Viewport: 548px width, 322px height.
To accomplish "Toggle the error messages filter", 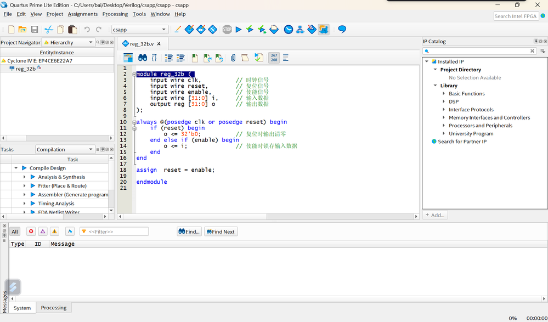I will point(31,231).
